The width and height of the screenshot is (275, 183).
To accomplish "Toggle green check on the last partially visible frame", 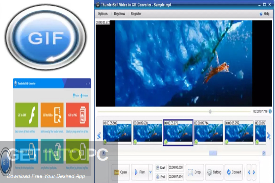I will pyautogui.click(x=257, y=142).
